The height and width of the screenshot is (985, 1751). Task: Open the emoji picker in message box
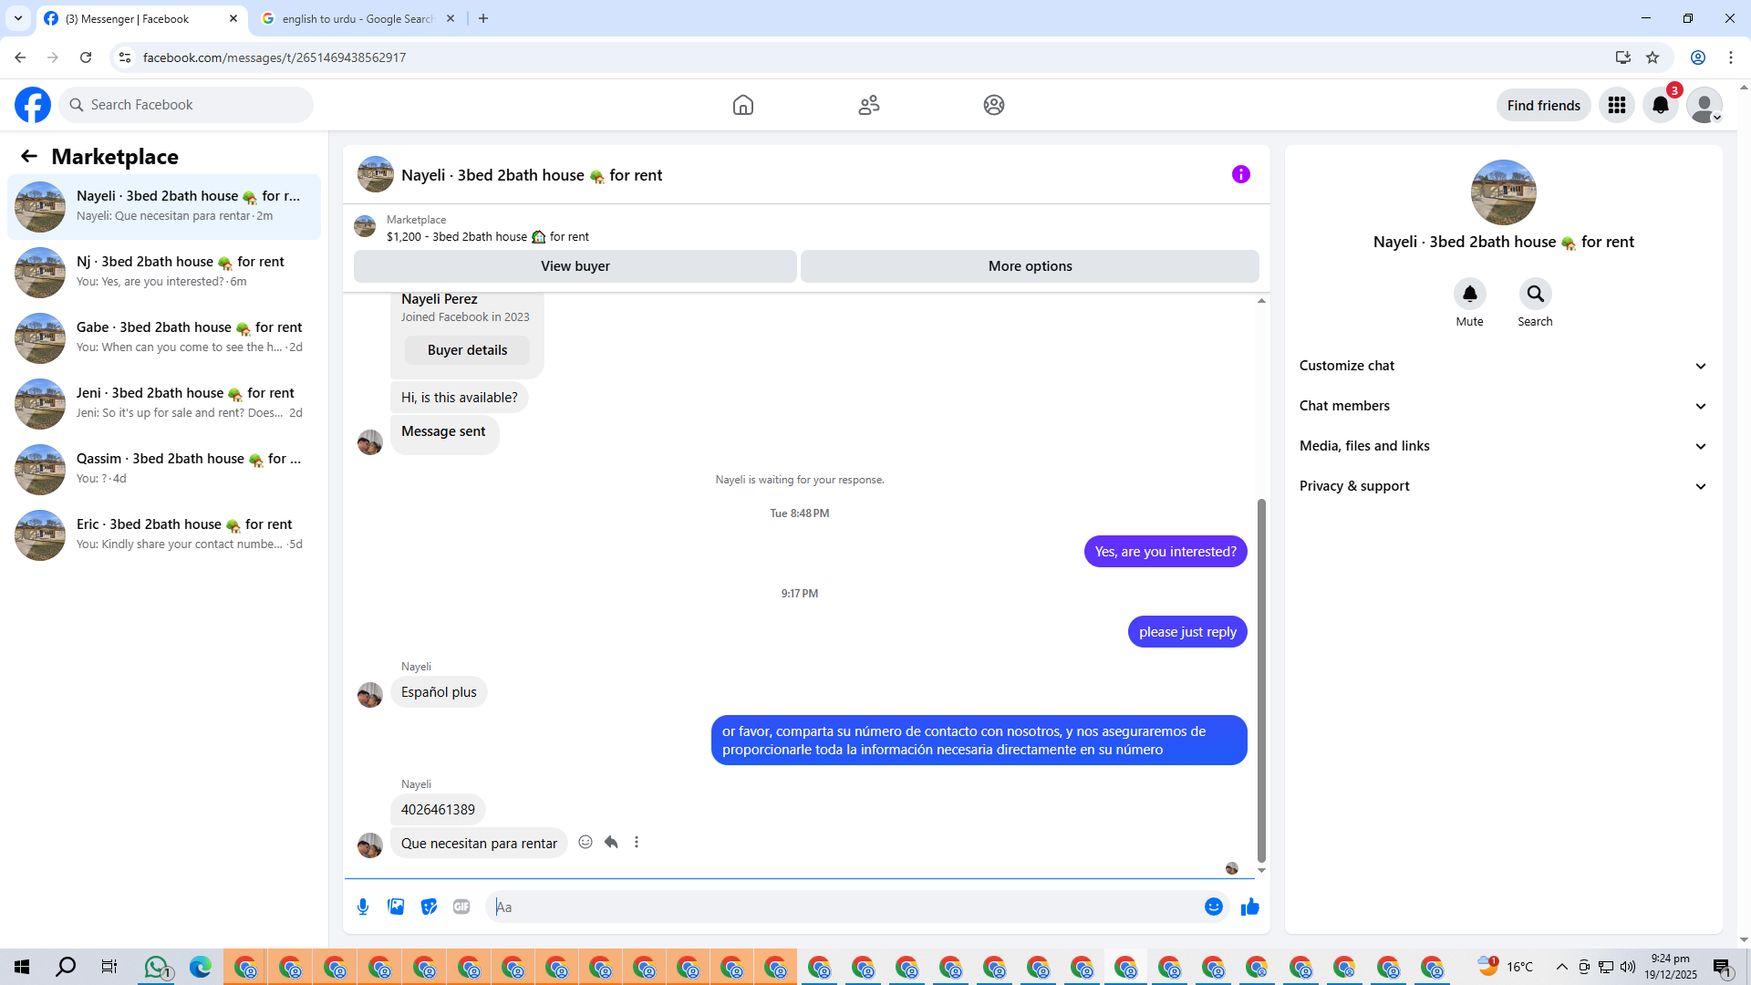click(1213, 907)
